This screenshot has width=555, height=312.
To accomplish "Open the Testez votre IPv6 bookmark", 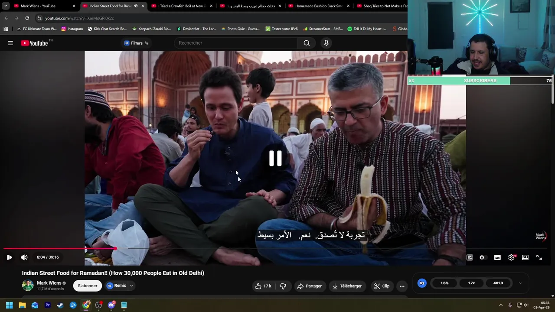I will pos(282,29).
